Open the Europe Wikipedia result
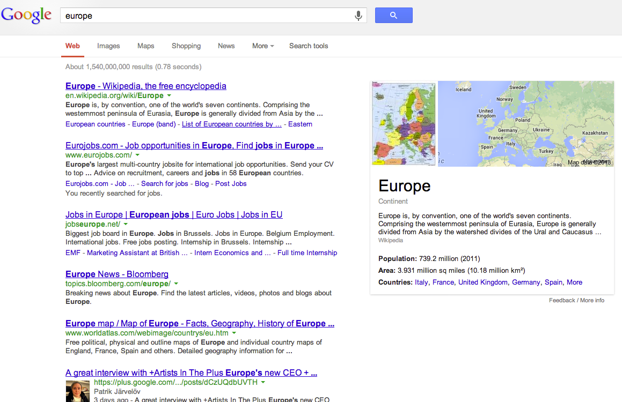The height and width of the screenshot is (402, 622). [x=145, y=86]
